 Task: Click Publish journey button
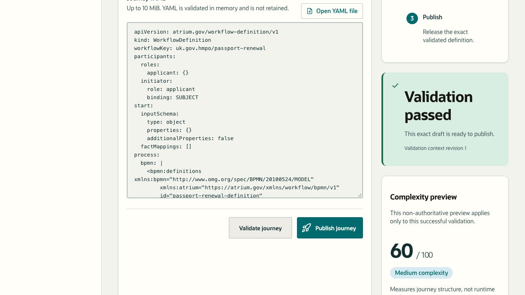pos(330,228)
